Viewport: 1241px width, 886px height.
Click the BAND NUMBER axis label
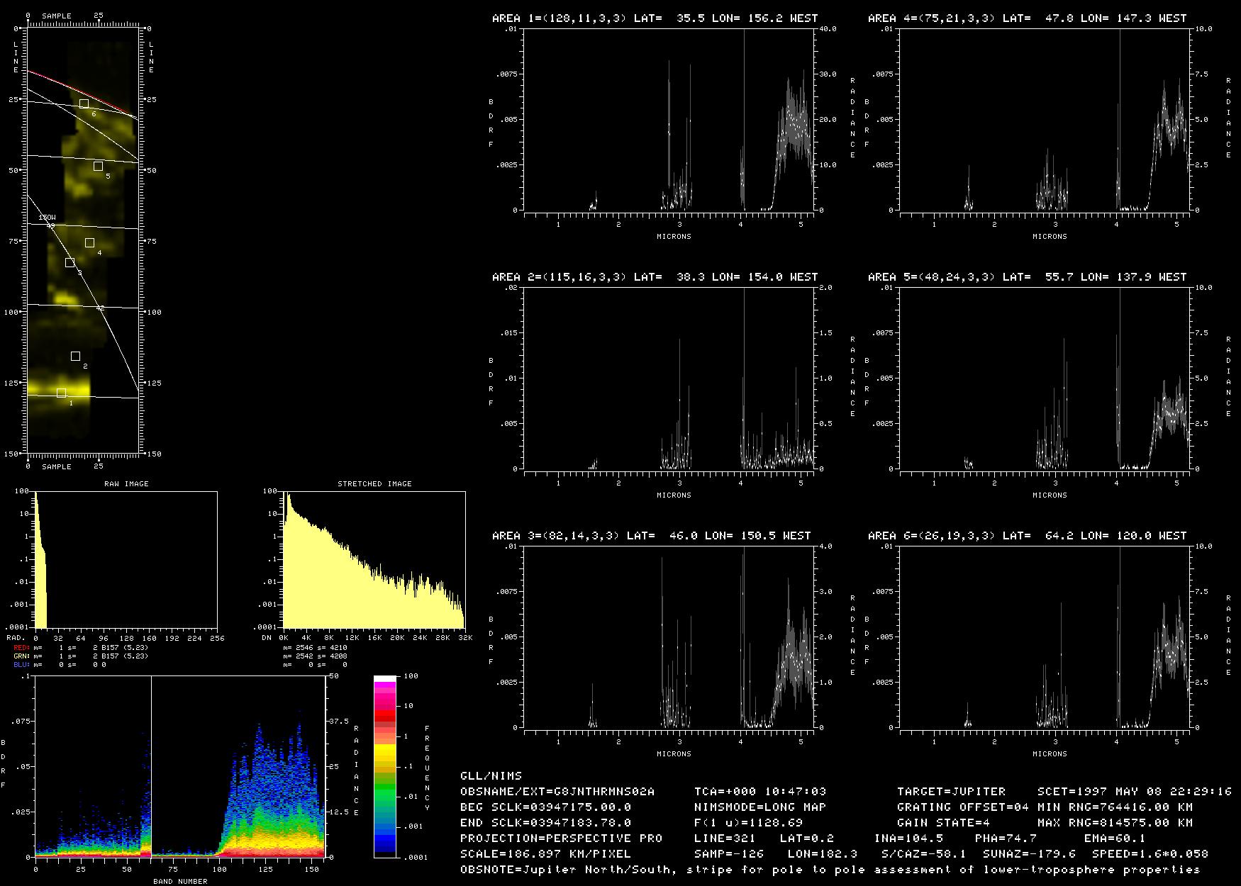(x=180, y=881)
